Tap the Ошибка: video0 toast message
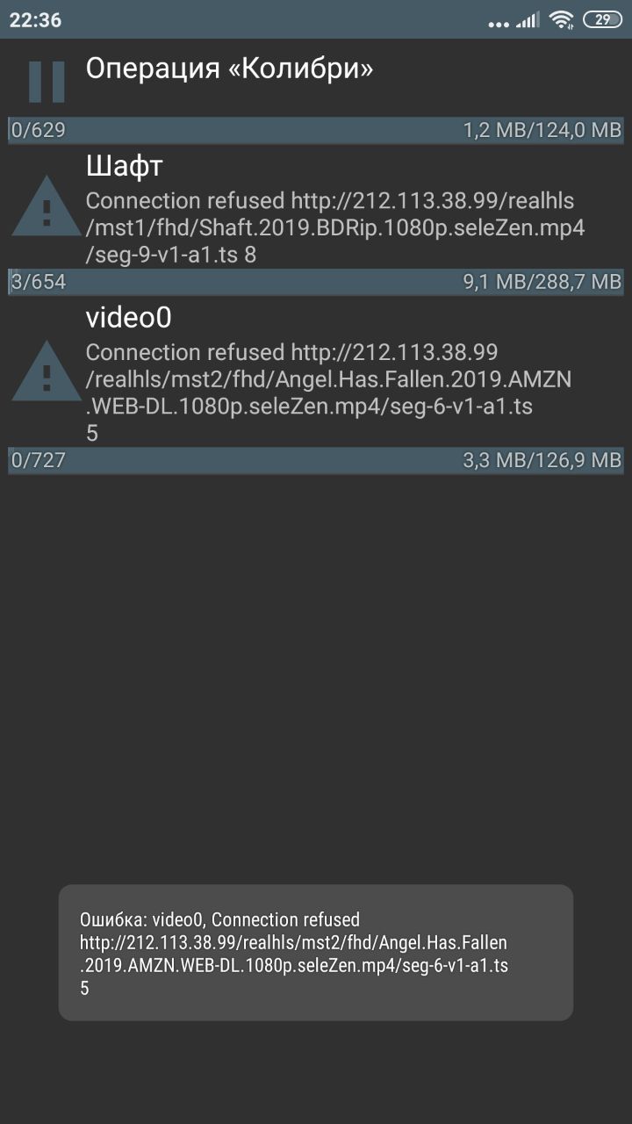This screenshot has width=632, height=1124. (x=316, y=953)
